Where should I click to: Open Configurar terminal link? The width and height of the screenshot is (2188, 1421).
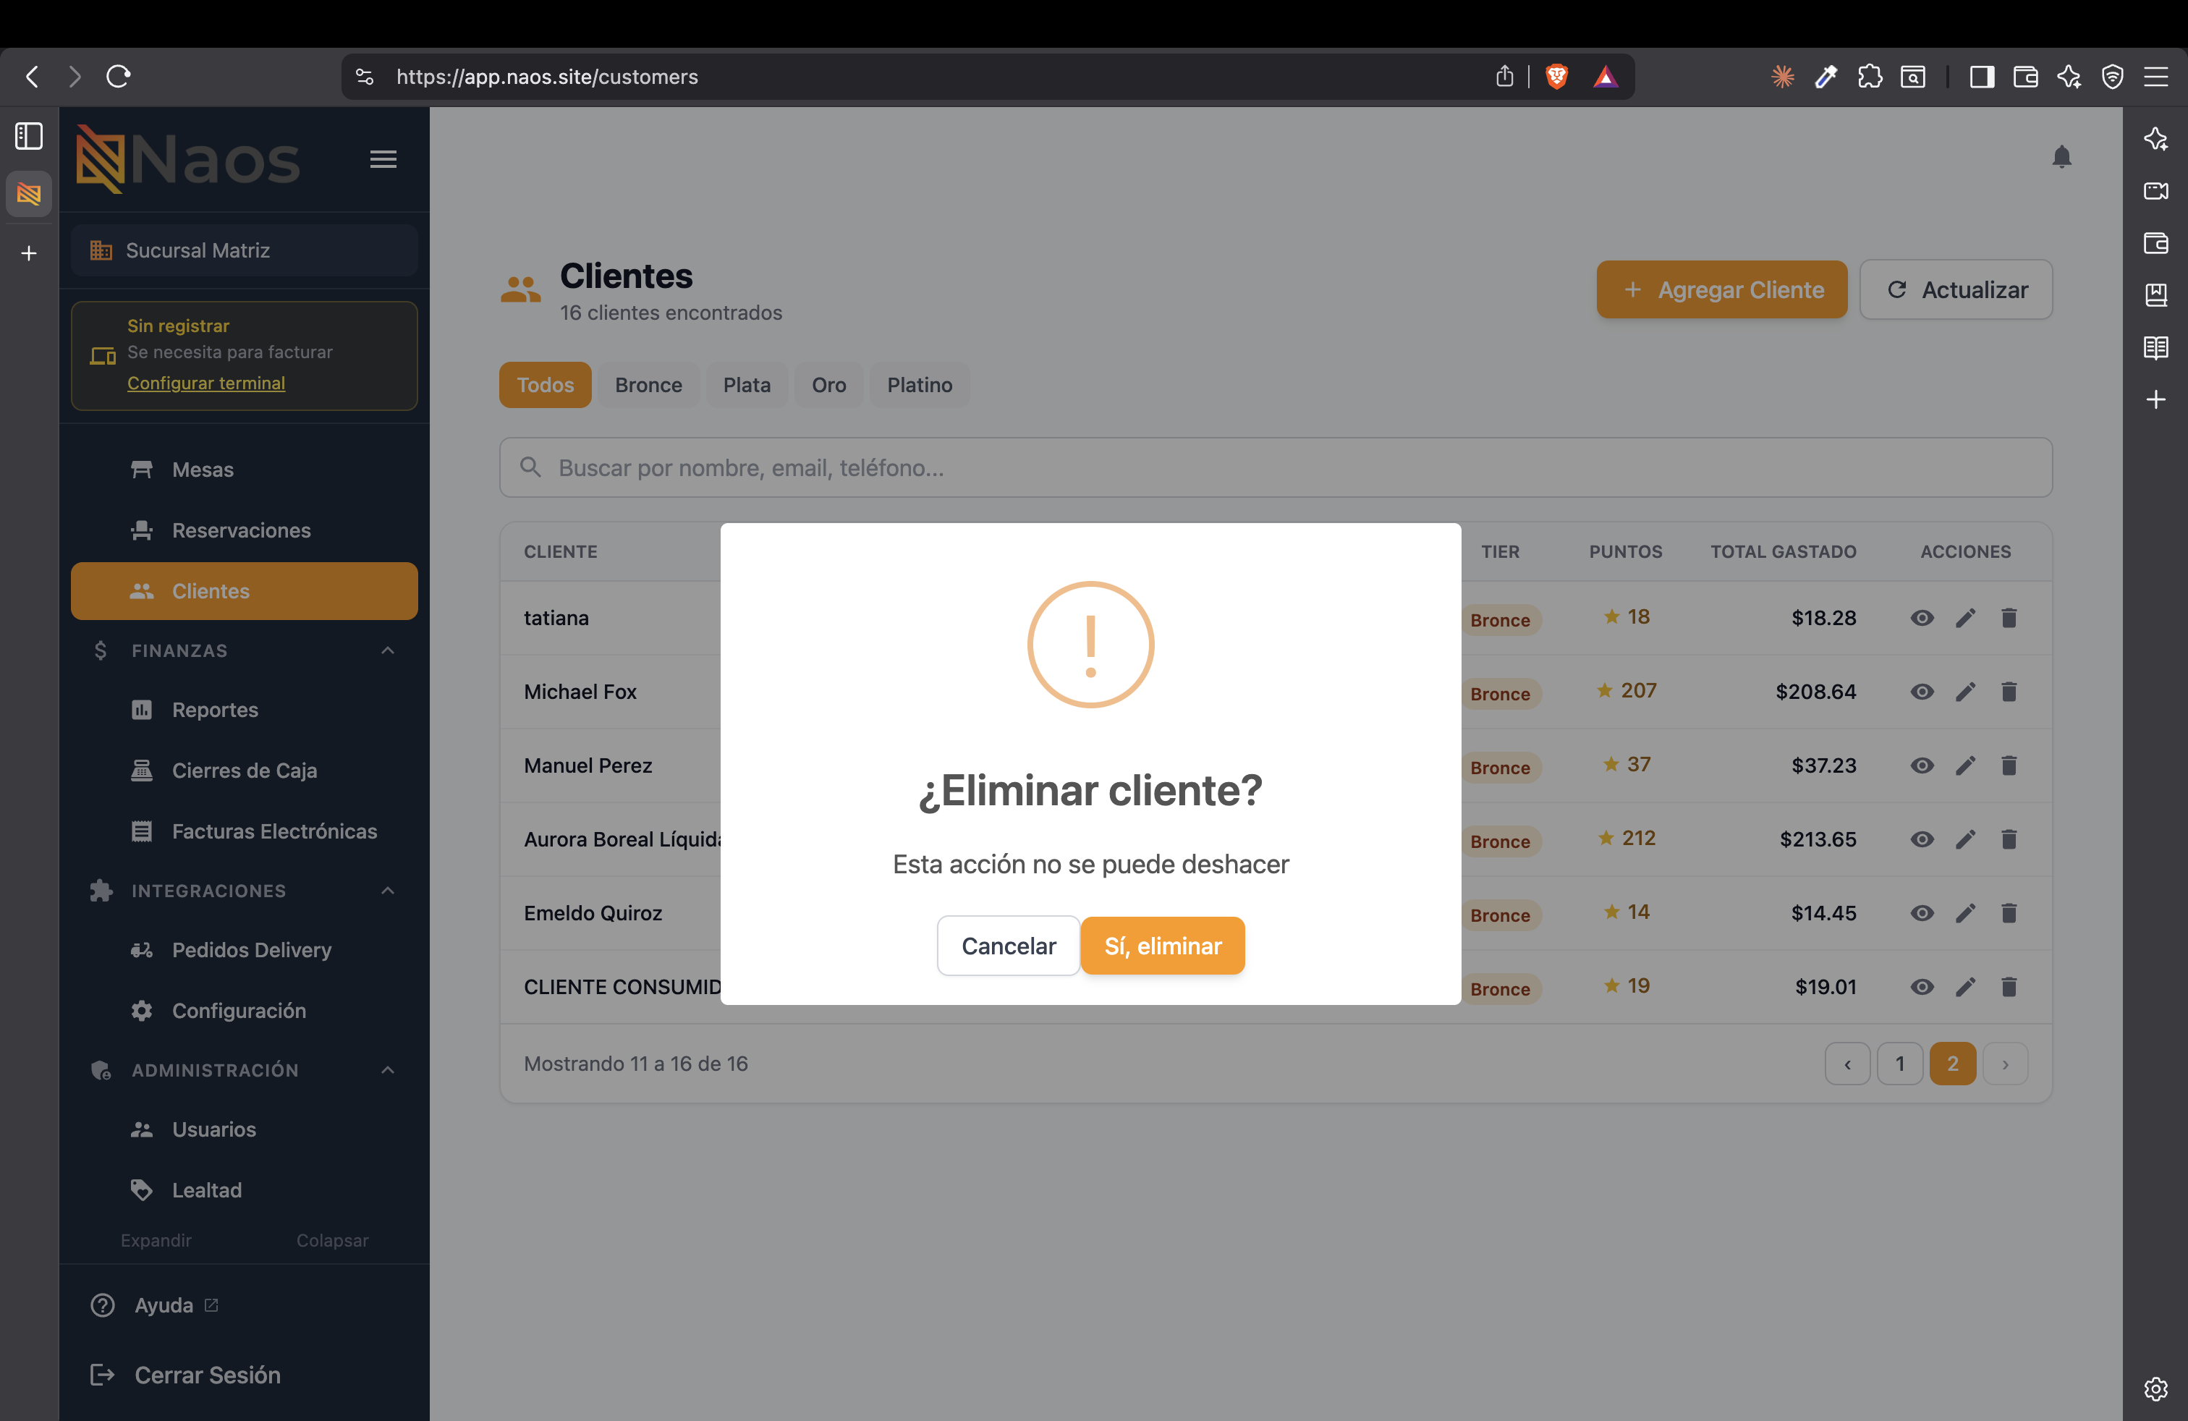pos(206,383)
